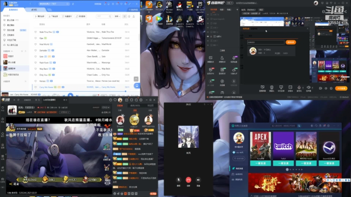This screenshot has width=351, height=197.
Task: Favorite the song Mad World
Action: click(x=36, y=44)
